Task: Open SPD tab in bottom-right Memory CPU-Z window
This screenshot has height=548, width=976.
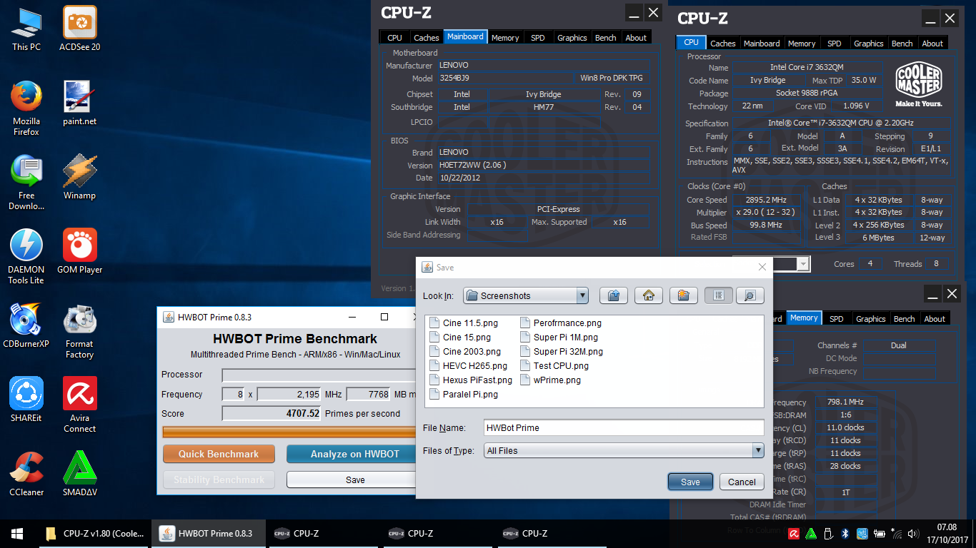Action: click(837, 319)
